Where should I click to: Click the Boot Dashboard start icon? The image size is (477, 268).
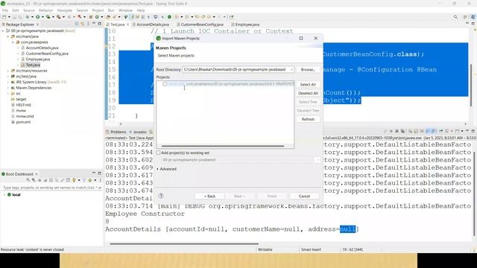(x=28, y=180)
